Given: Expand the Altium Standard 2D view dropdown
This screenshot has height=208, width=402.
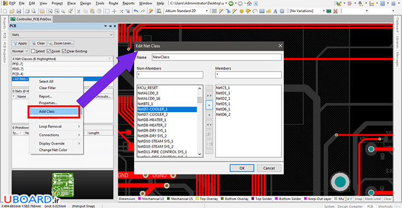Looking at the screenshot, I should pos(186,11).
